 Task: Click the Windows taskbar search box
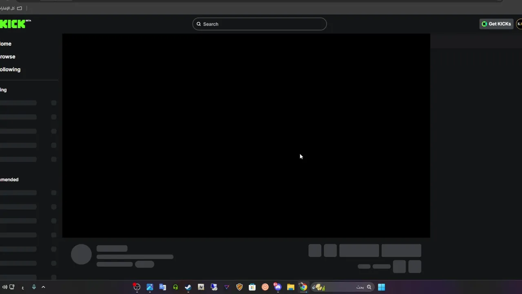coord(342,287)
